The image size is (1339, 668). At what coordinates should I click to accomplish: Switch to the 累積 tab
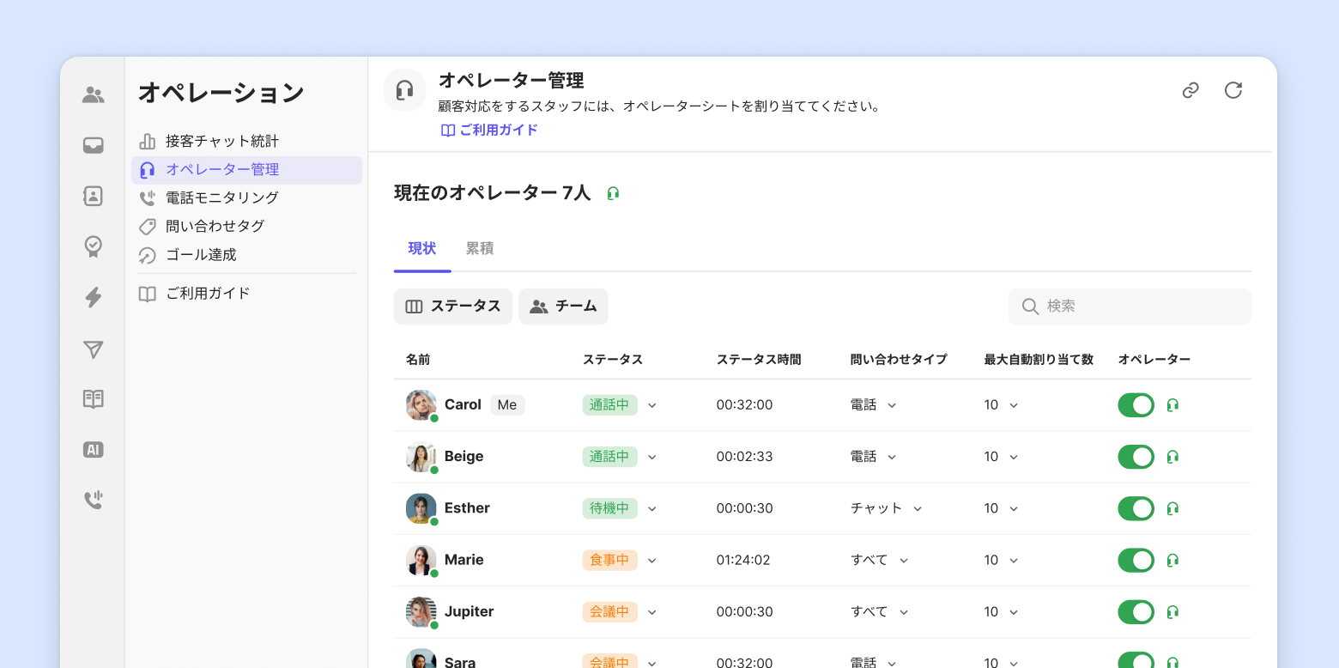coord(479,249)
